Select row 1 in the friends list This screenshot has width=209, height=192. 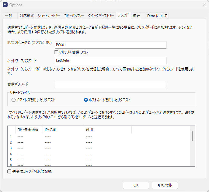99,137
